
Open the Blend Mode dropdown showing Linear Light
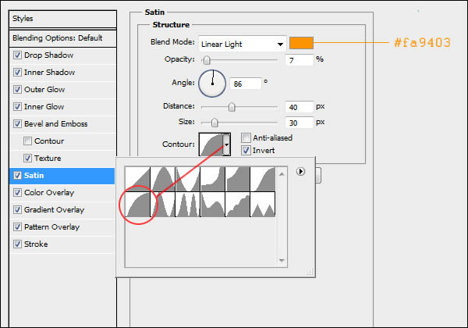point(241,44)
